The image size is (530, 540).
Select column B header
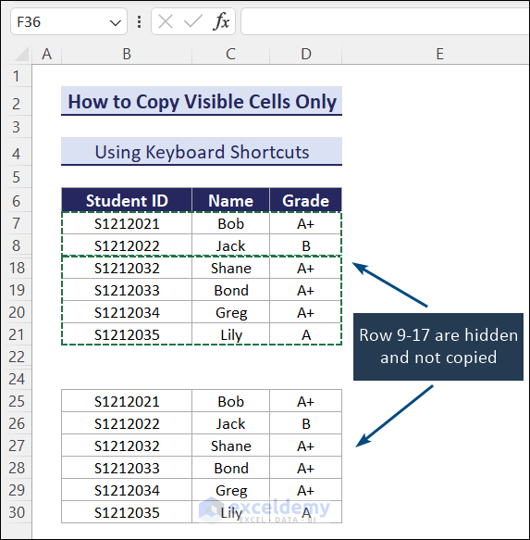pyautogui.click(x=127, y=54)
